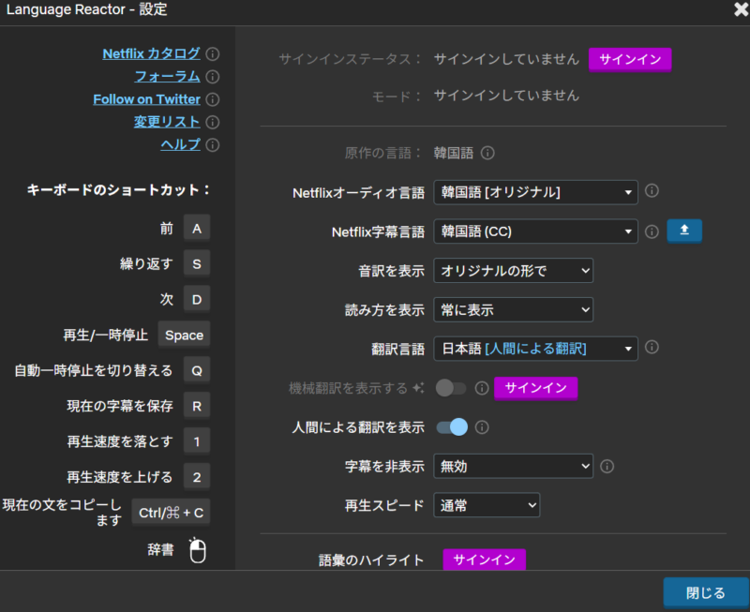750x612 pixels.
Task: Click the 2 key for 再生速度を上げる
Action: point(197,477)
